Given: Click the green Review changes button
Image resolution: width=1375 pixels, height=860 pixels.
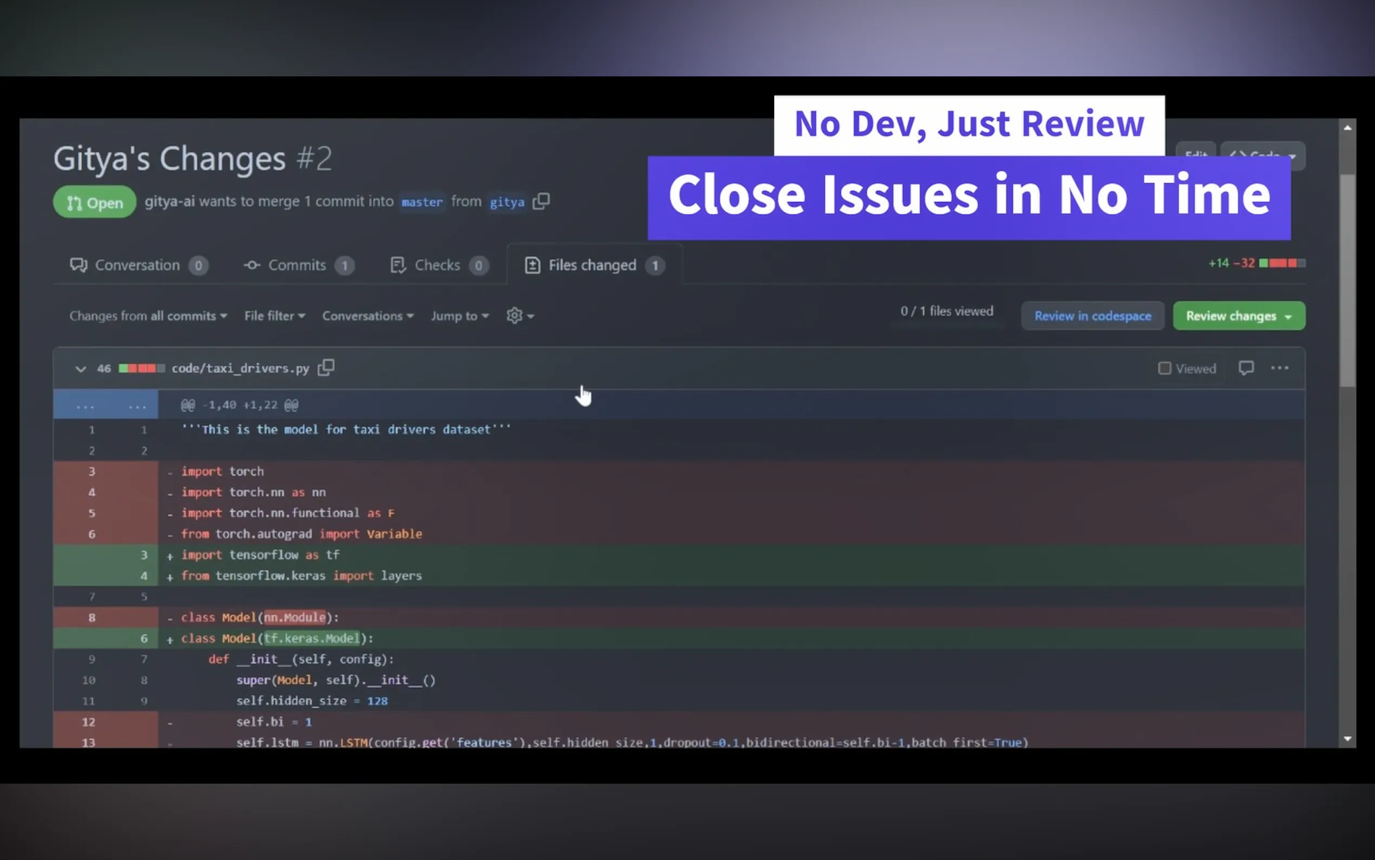Looking at the screenshot, I should 1238,316.
